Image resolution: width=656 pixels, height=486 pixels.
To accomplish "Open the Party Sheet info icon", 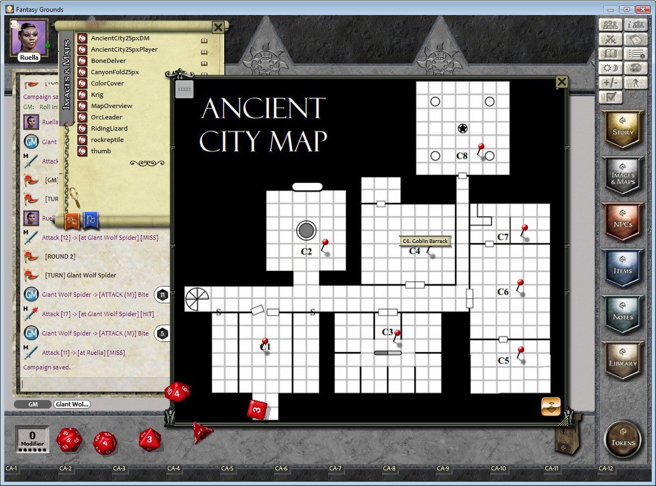I will click(x=636, y=25).
